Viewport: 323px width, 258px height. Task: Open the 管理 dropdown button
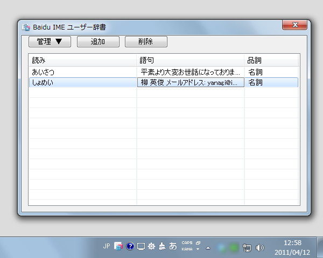[50, 41]
